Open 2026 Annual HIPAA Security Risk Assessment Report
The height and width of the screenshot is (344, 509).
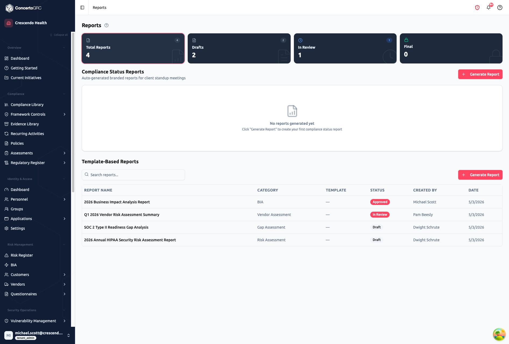tap(130, 240)
